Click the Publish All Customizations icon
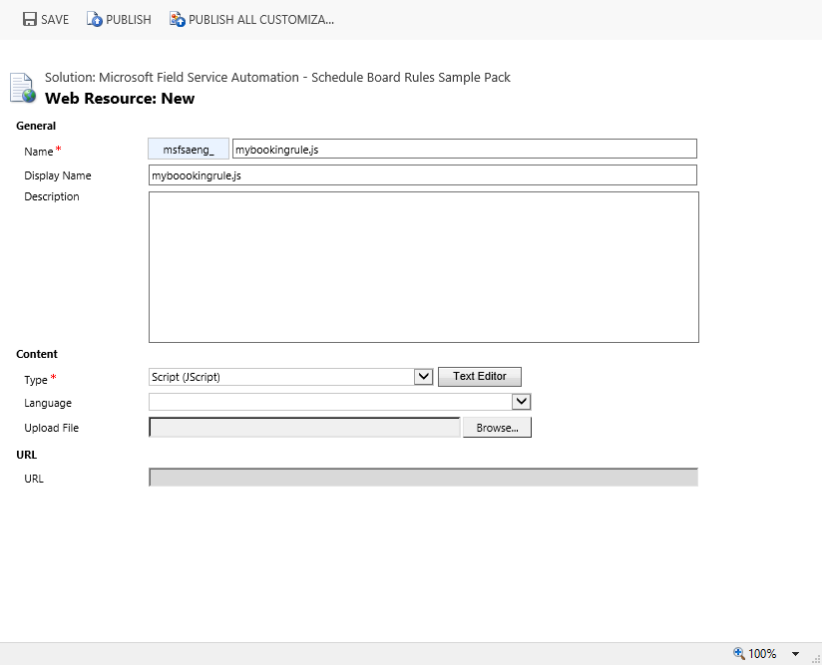 pyautogui.click(x=178, y=19)
